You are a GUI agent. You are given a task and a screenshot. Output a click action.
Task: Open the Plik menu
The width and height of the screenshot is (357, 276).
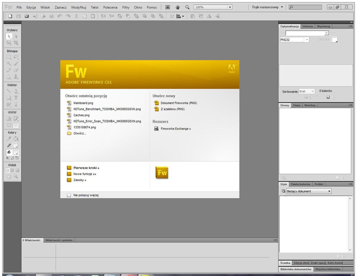[x=19, y=7]
